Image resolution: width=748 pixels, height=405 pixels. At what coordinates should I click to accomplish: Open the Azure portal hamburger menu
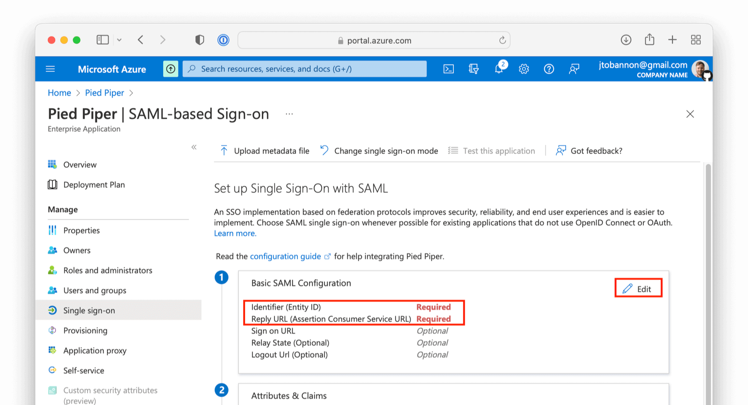pos(50,69)
